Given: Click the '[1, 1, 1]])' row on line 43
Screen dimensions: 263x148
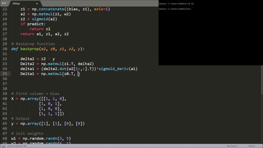Looking at the screenshot, I should point(51,113).
